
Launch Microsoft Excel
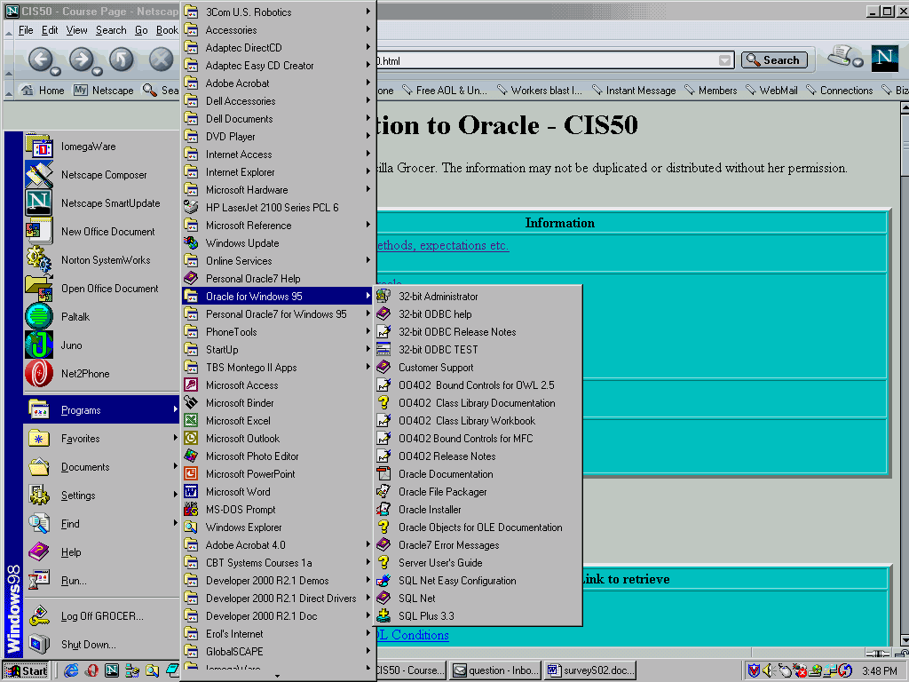coord(278,421)
